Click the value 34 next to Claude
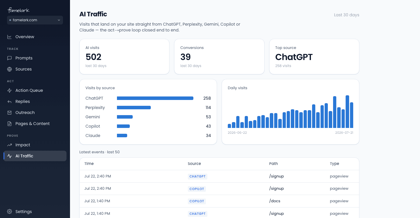Screen dimensions: 420x218 point(208,136)
